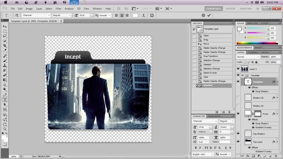This screenshot has width=283, height=159.
Task: Select the Dodge tool
Action: click(x=5, y=89)
